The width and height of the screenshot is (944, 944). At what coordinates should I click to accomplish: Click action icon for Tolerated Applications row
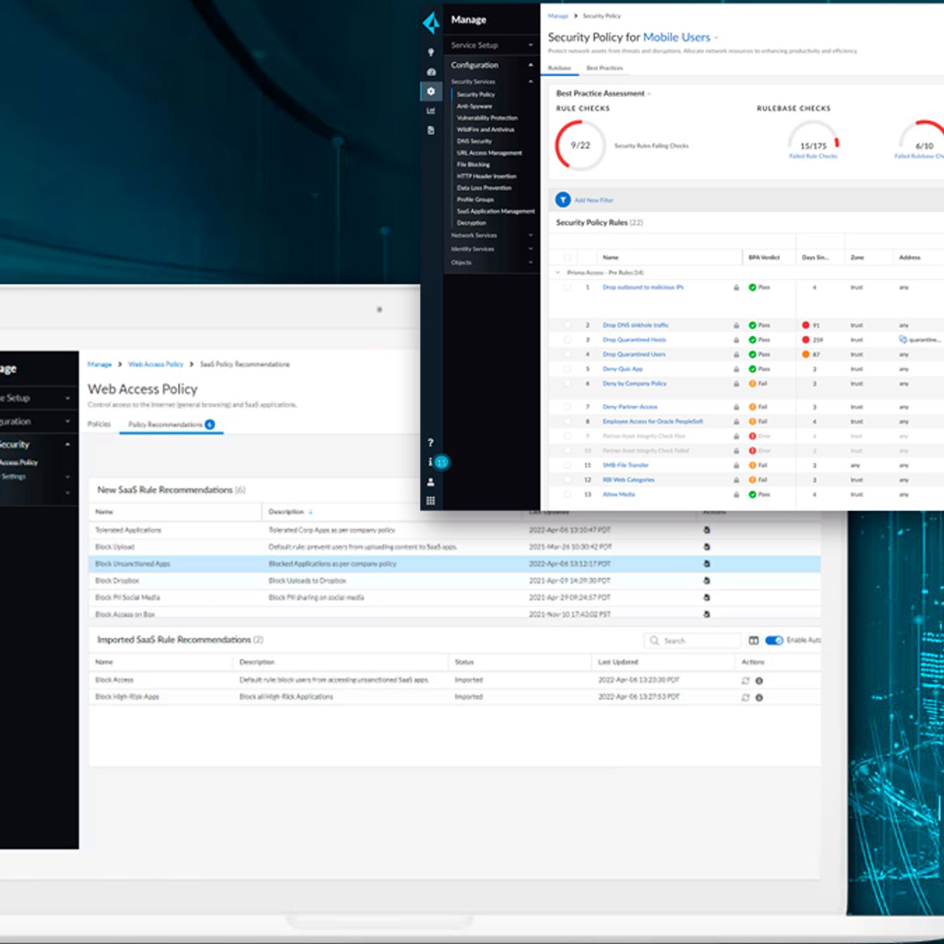point(707,530)
